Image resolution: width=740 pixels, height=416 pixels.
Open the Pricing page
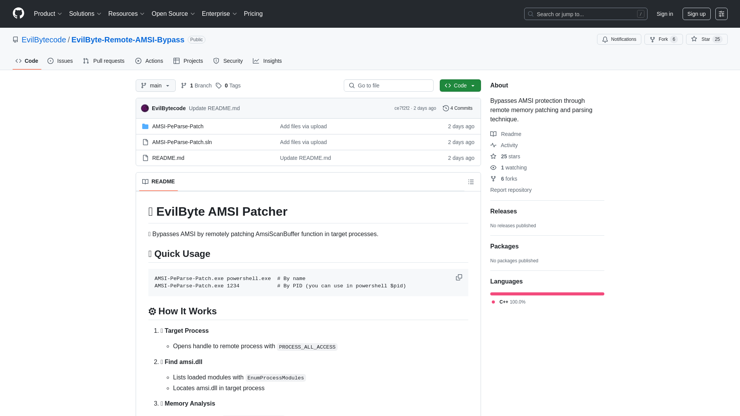(x=253, y=14)
